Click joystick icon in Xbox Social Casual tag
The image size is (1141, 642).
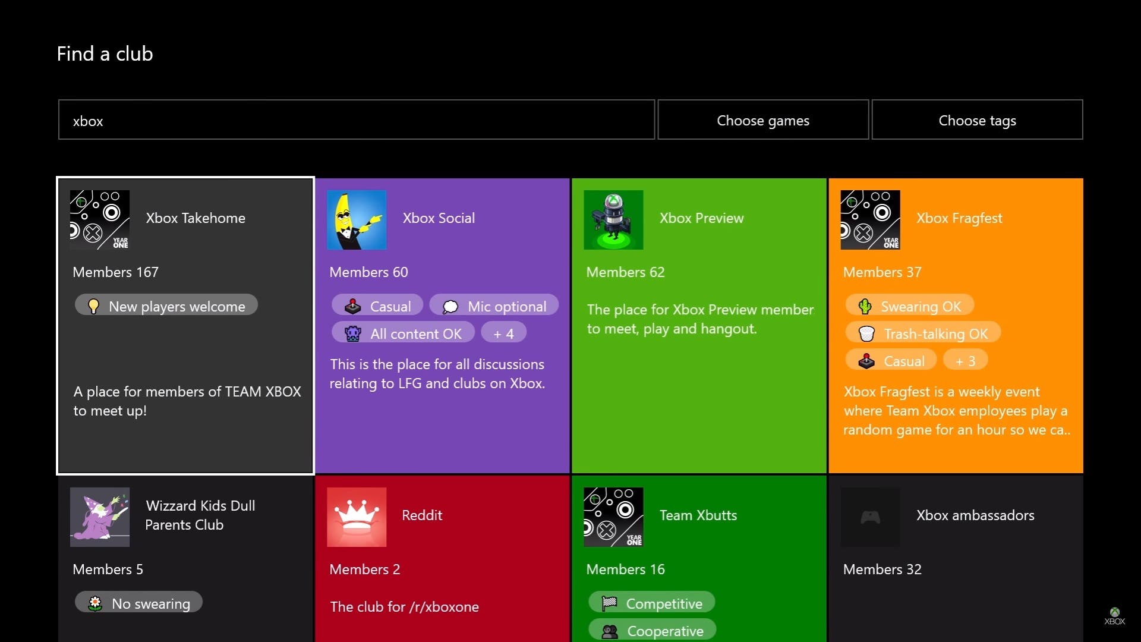click(353, 306)
